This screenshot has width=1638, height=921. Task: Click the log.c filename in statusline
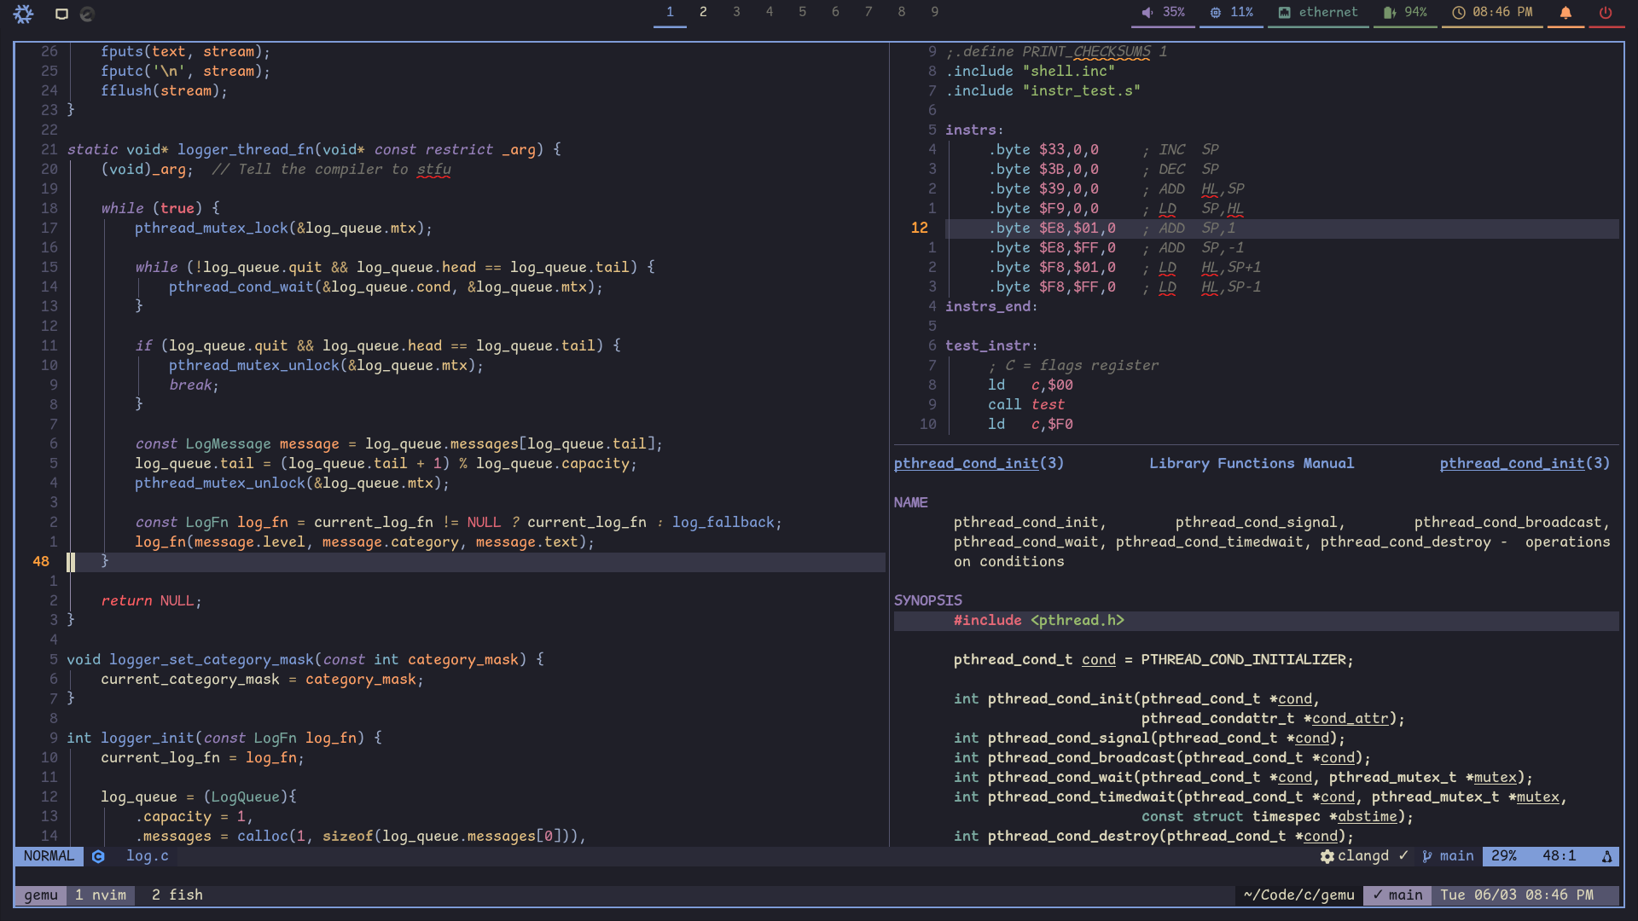tap(147, 856)
